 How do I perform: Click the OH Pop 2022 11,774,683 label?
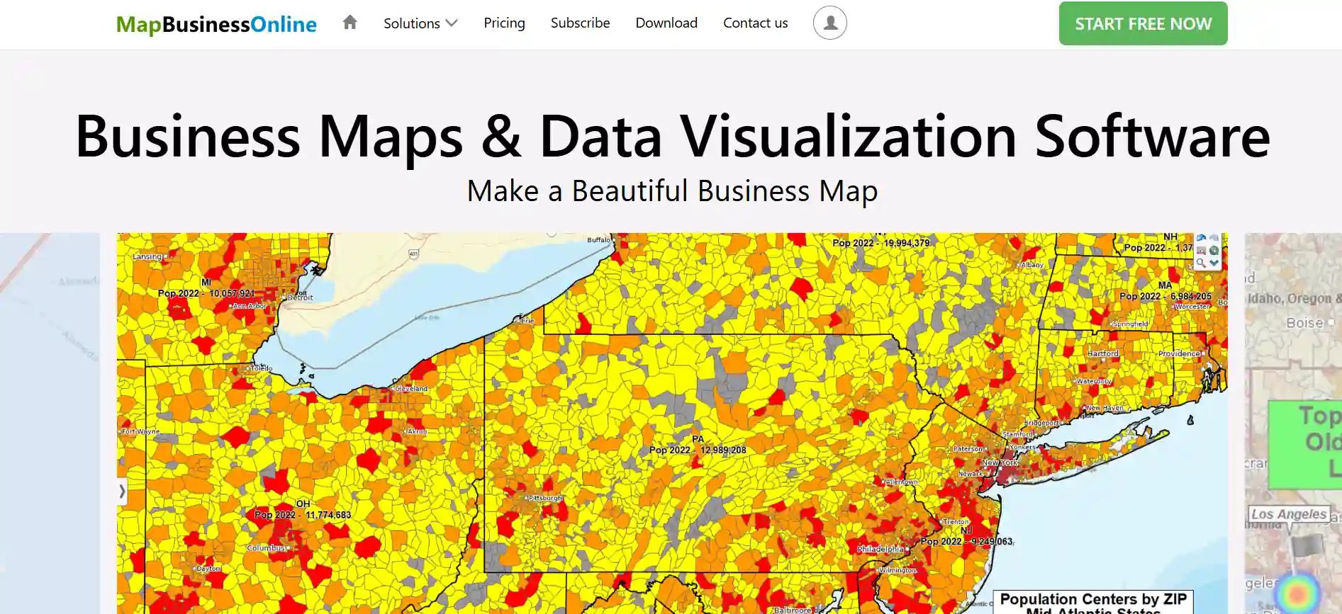(x=303, y=510)
